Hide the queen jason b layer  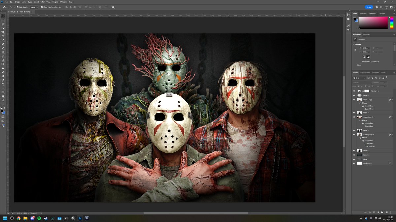(354, 117)
